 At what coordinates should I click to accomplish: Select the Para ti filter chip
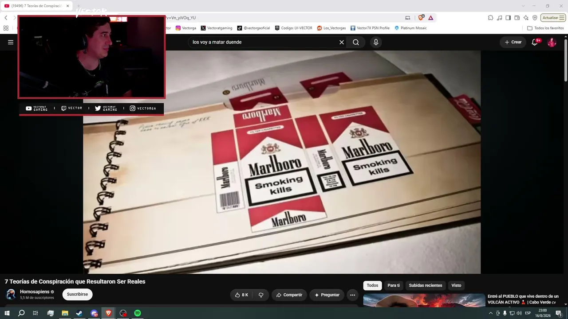394,285
